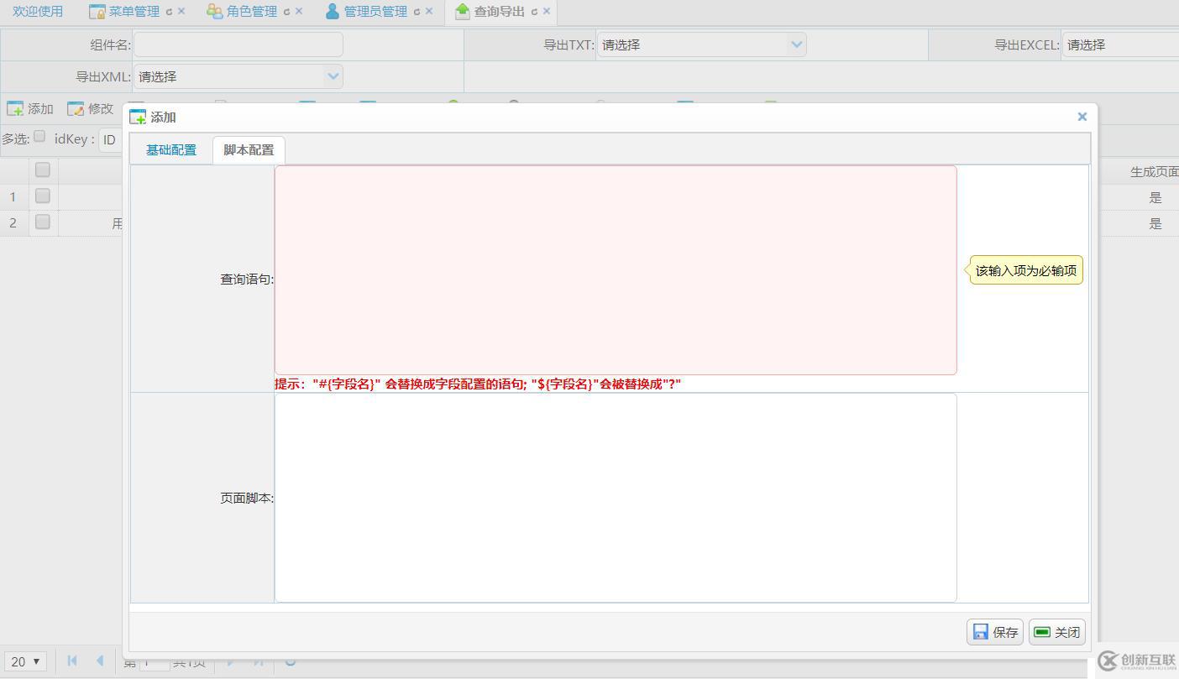Jump to first page with the pagination icon
This screenshot has height=679, width=1179.
click(71, 661)
